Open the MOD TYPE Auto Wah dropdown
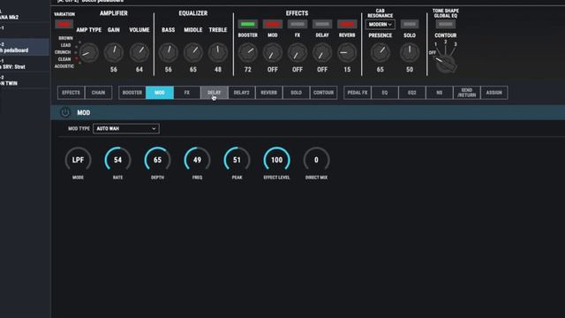This screenshot has width=565, height=318. pos(126,129)
